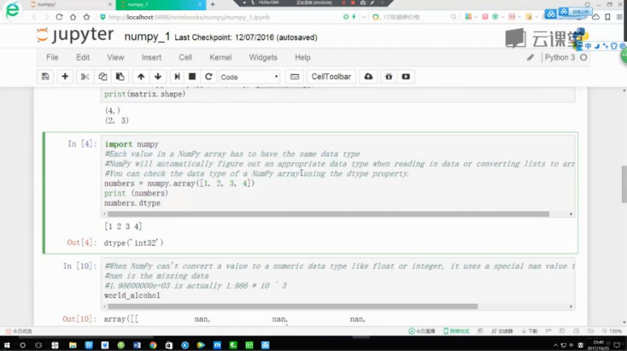Viewport: 627px width, 351px height.
Task: Open the Kernel menu
Action: click(220, 57)
